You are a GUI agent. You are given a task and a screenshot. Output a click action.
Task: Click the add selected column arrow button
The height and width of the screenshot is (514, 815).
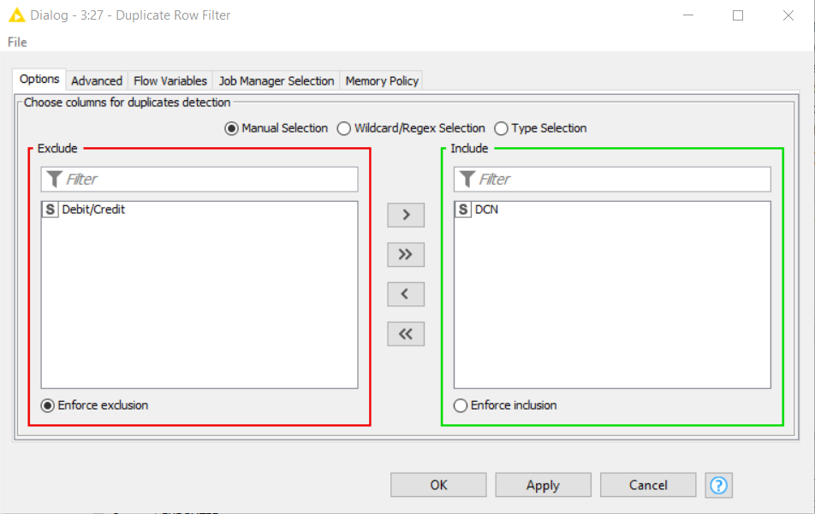406,215
